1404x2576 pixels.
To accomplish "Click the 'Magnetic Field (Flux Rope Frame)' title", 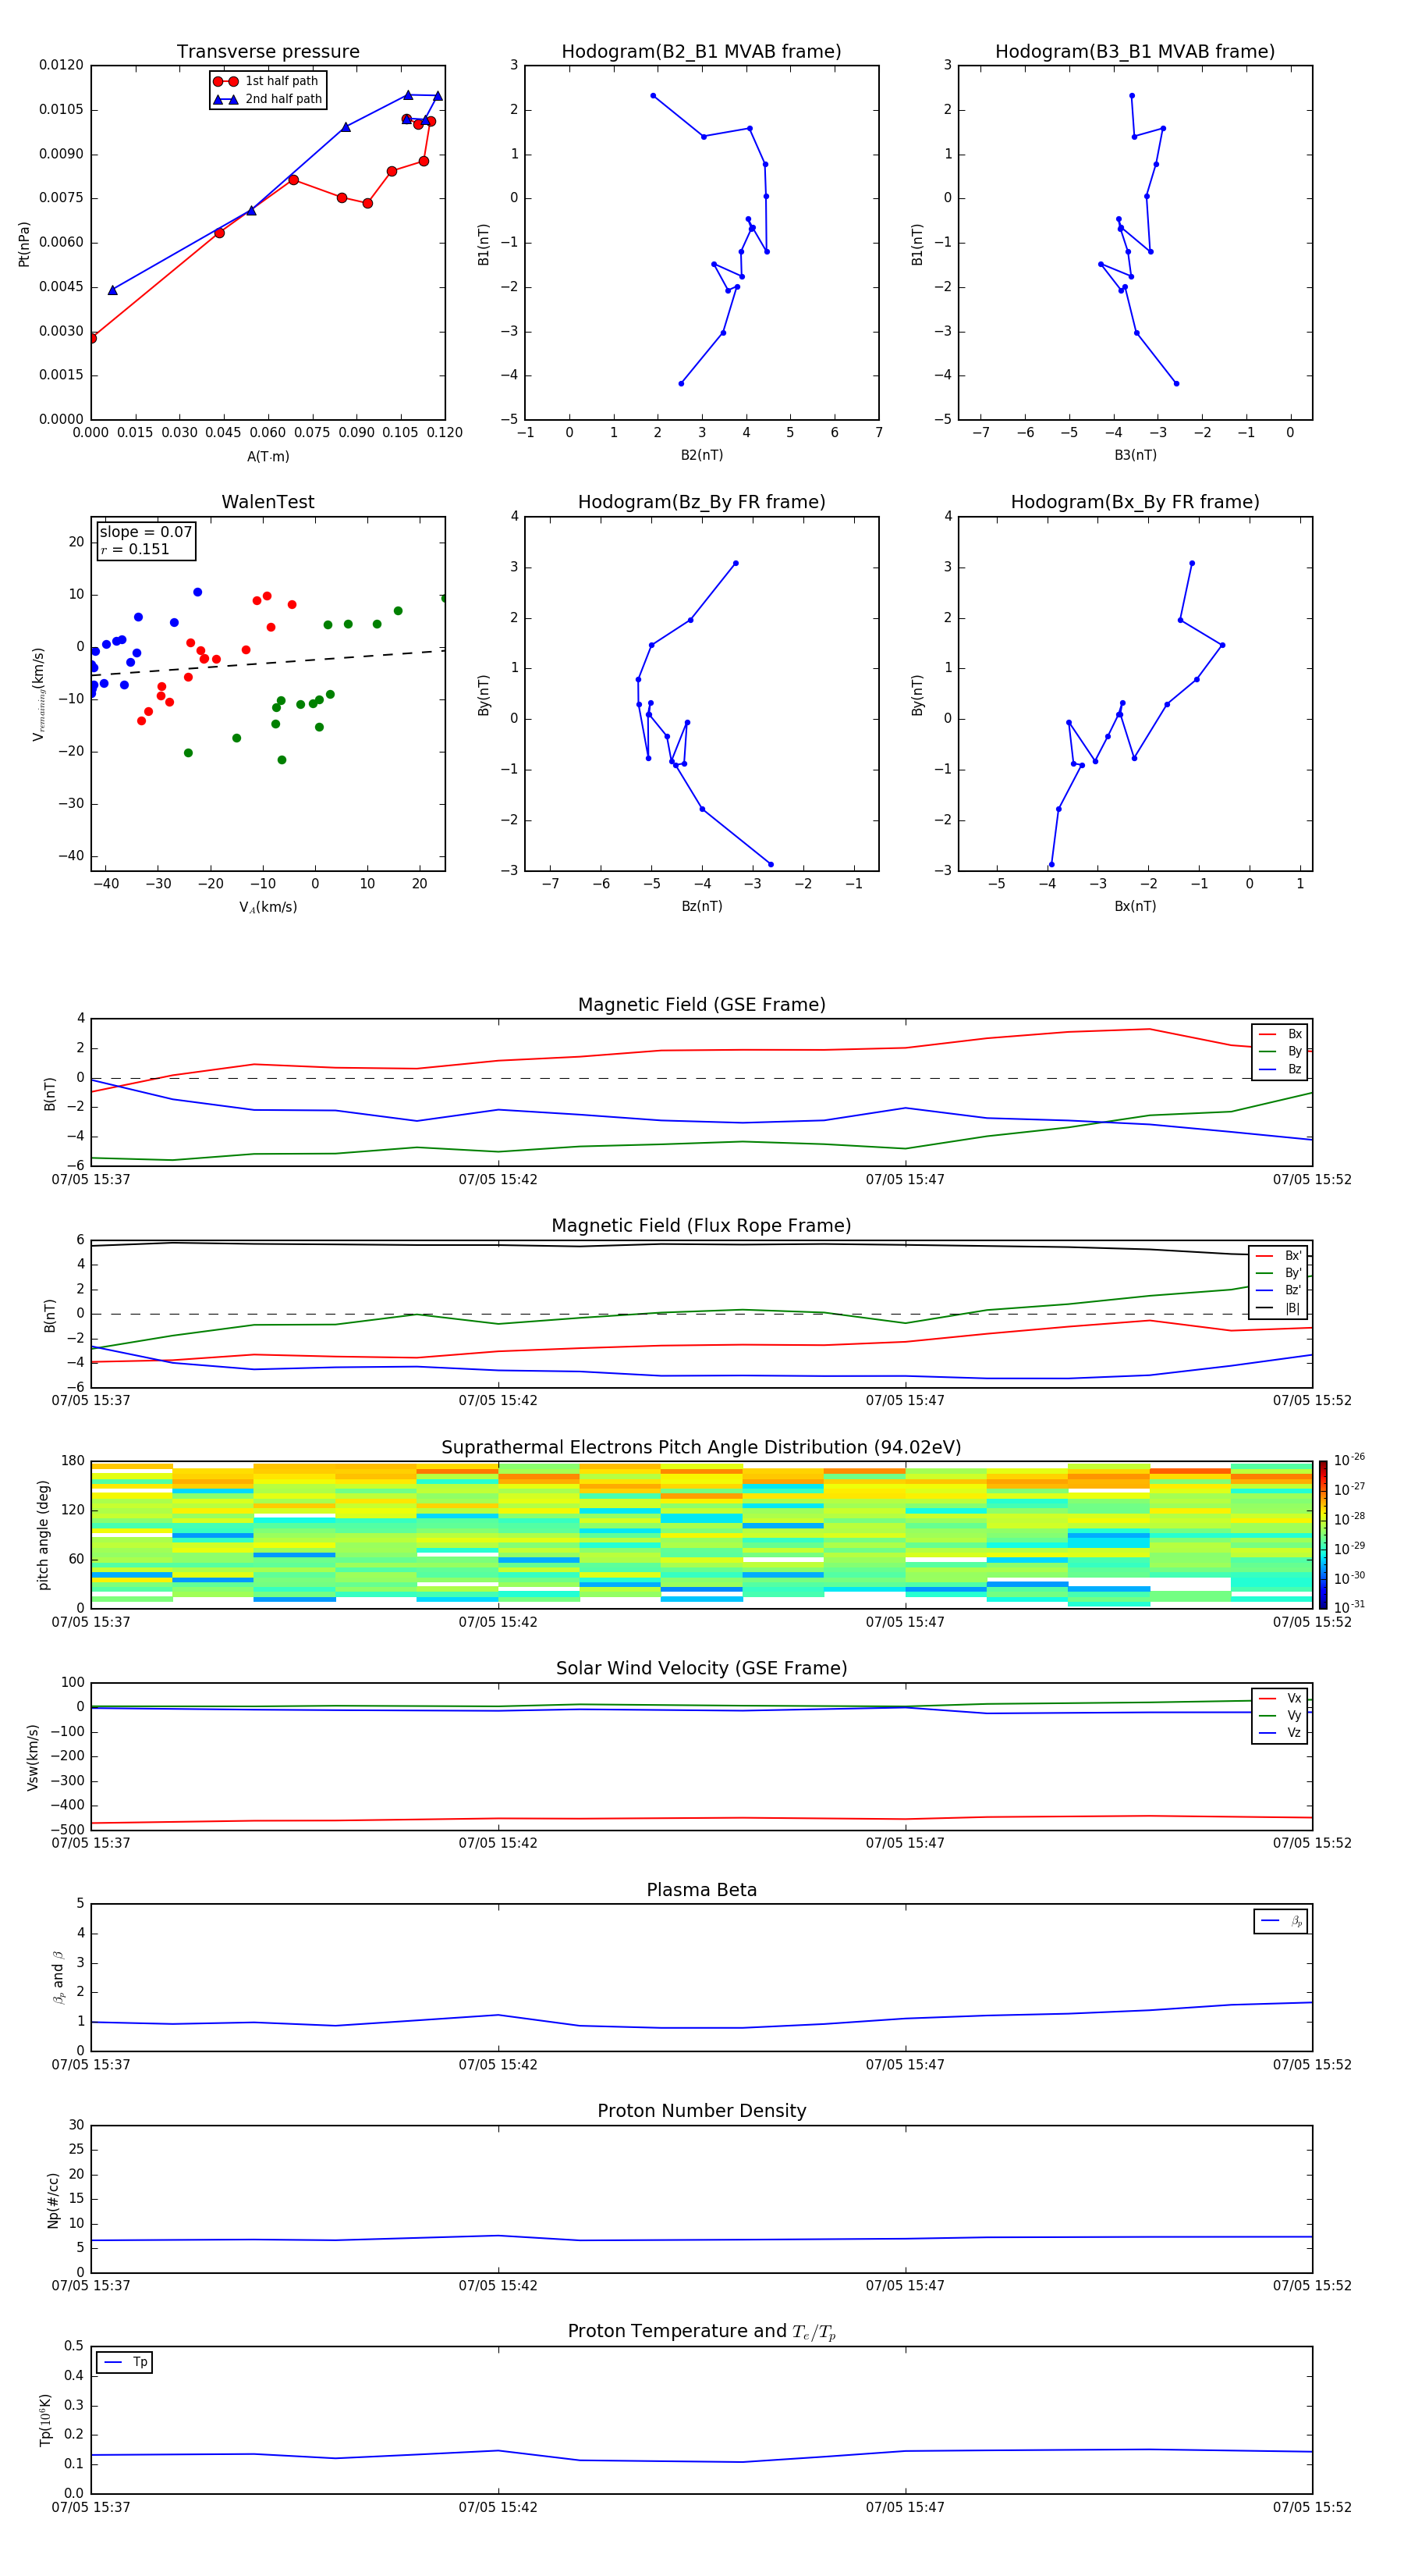I will coord(701,1225).
